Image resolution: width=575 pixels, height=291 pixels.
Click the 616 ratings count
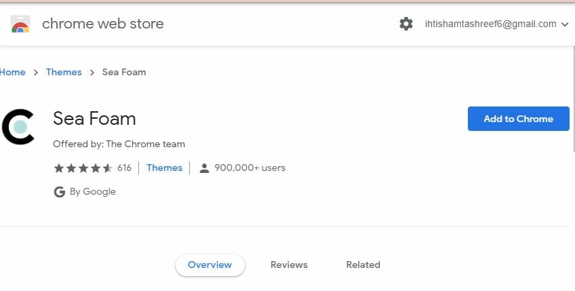pos(124,168)
